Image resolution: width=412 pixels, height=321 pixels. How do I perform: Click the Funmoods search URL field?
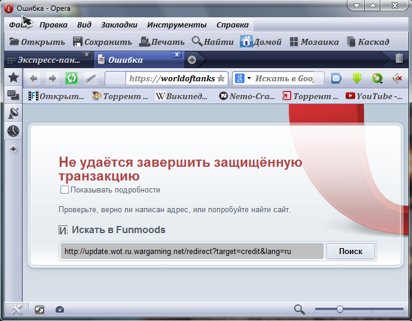coord(192,251)
